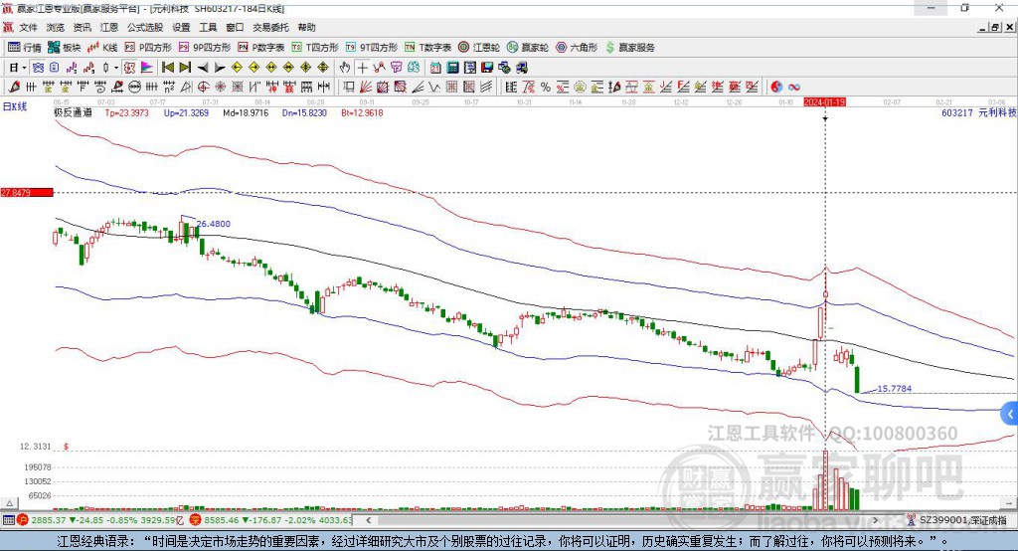
Task: Click the Tp=23.3973 value
Action: pyautogui.click(x=126, y=113)
